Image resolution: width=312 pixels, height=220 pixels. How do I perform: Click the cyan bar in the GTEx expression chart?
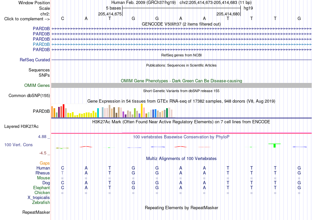pos(98,113)
